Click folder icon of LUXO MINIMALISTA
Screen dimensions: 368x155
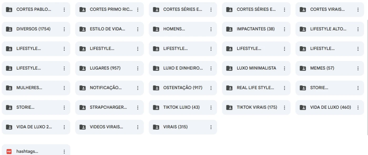pyautogui.click(x=229, y=68)
